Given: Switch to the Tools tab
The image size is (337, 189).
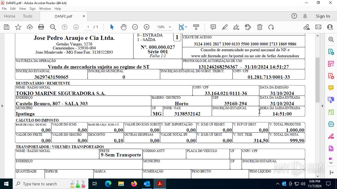Looking at the screenshot, I should coord(28,16).
